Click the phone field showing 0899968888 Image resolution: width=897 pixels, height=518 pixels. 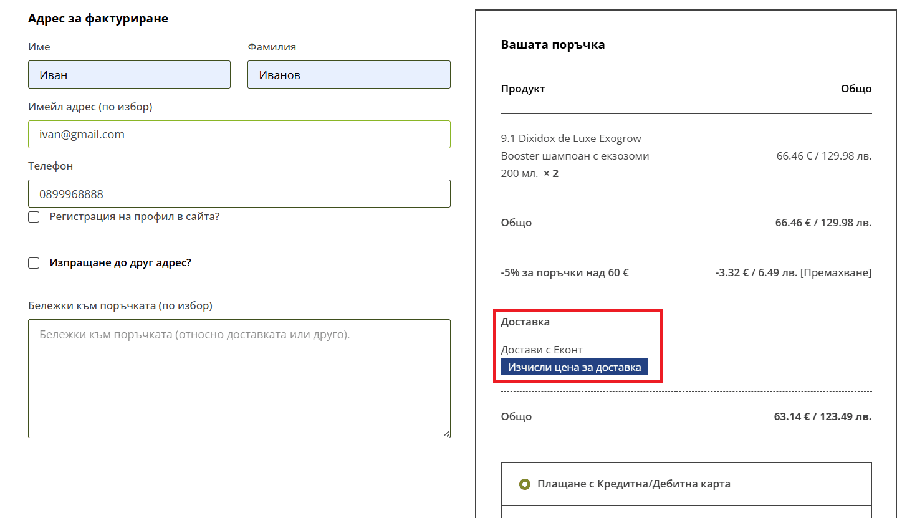pyautogui.click(x=239, y=194)
